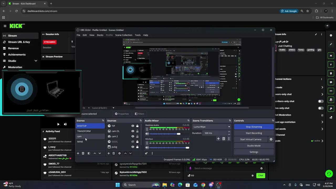
Task: Remove selected source with Sources trash icon
Action: click(114, 153)
